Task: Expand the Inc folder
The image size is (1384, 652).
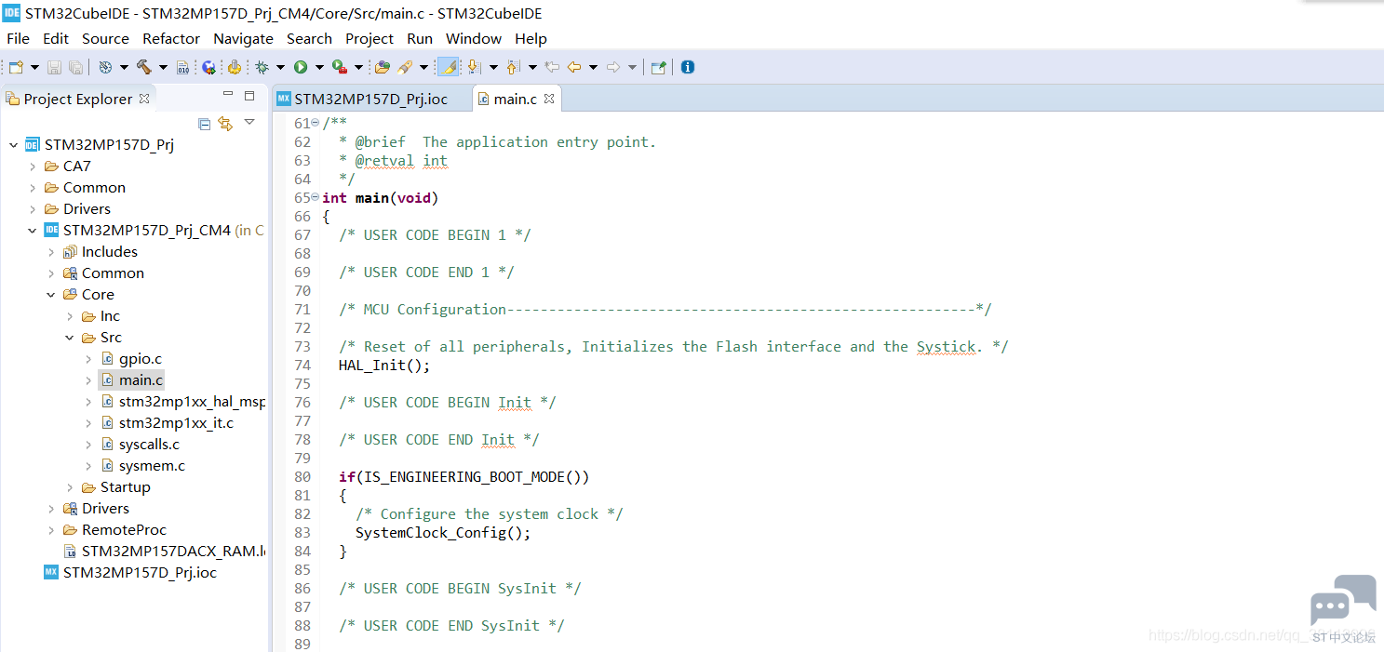Action: [x=70, y=316]
